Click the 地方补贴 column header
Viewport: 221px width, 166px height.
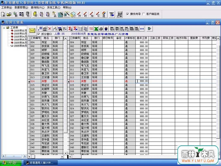pyautogui.click(x=182, y=38)
